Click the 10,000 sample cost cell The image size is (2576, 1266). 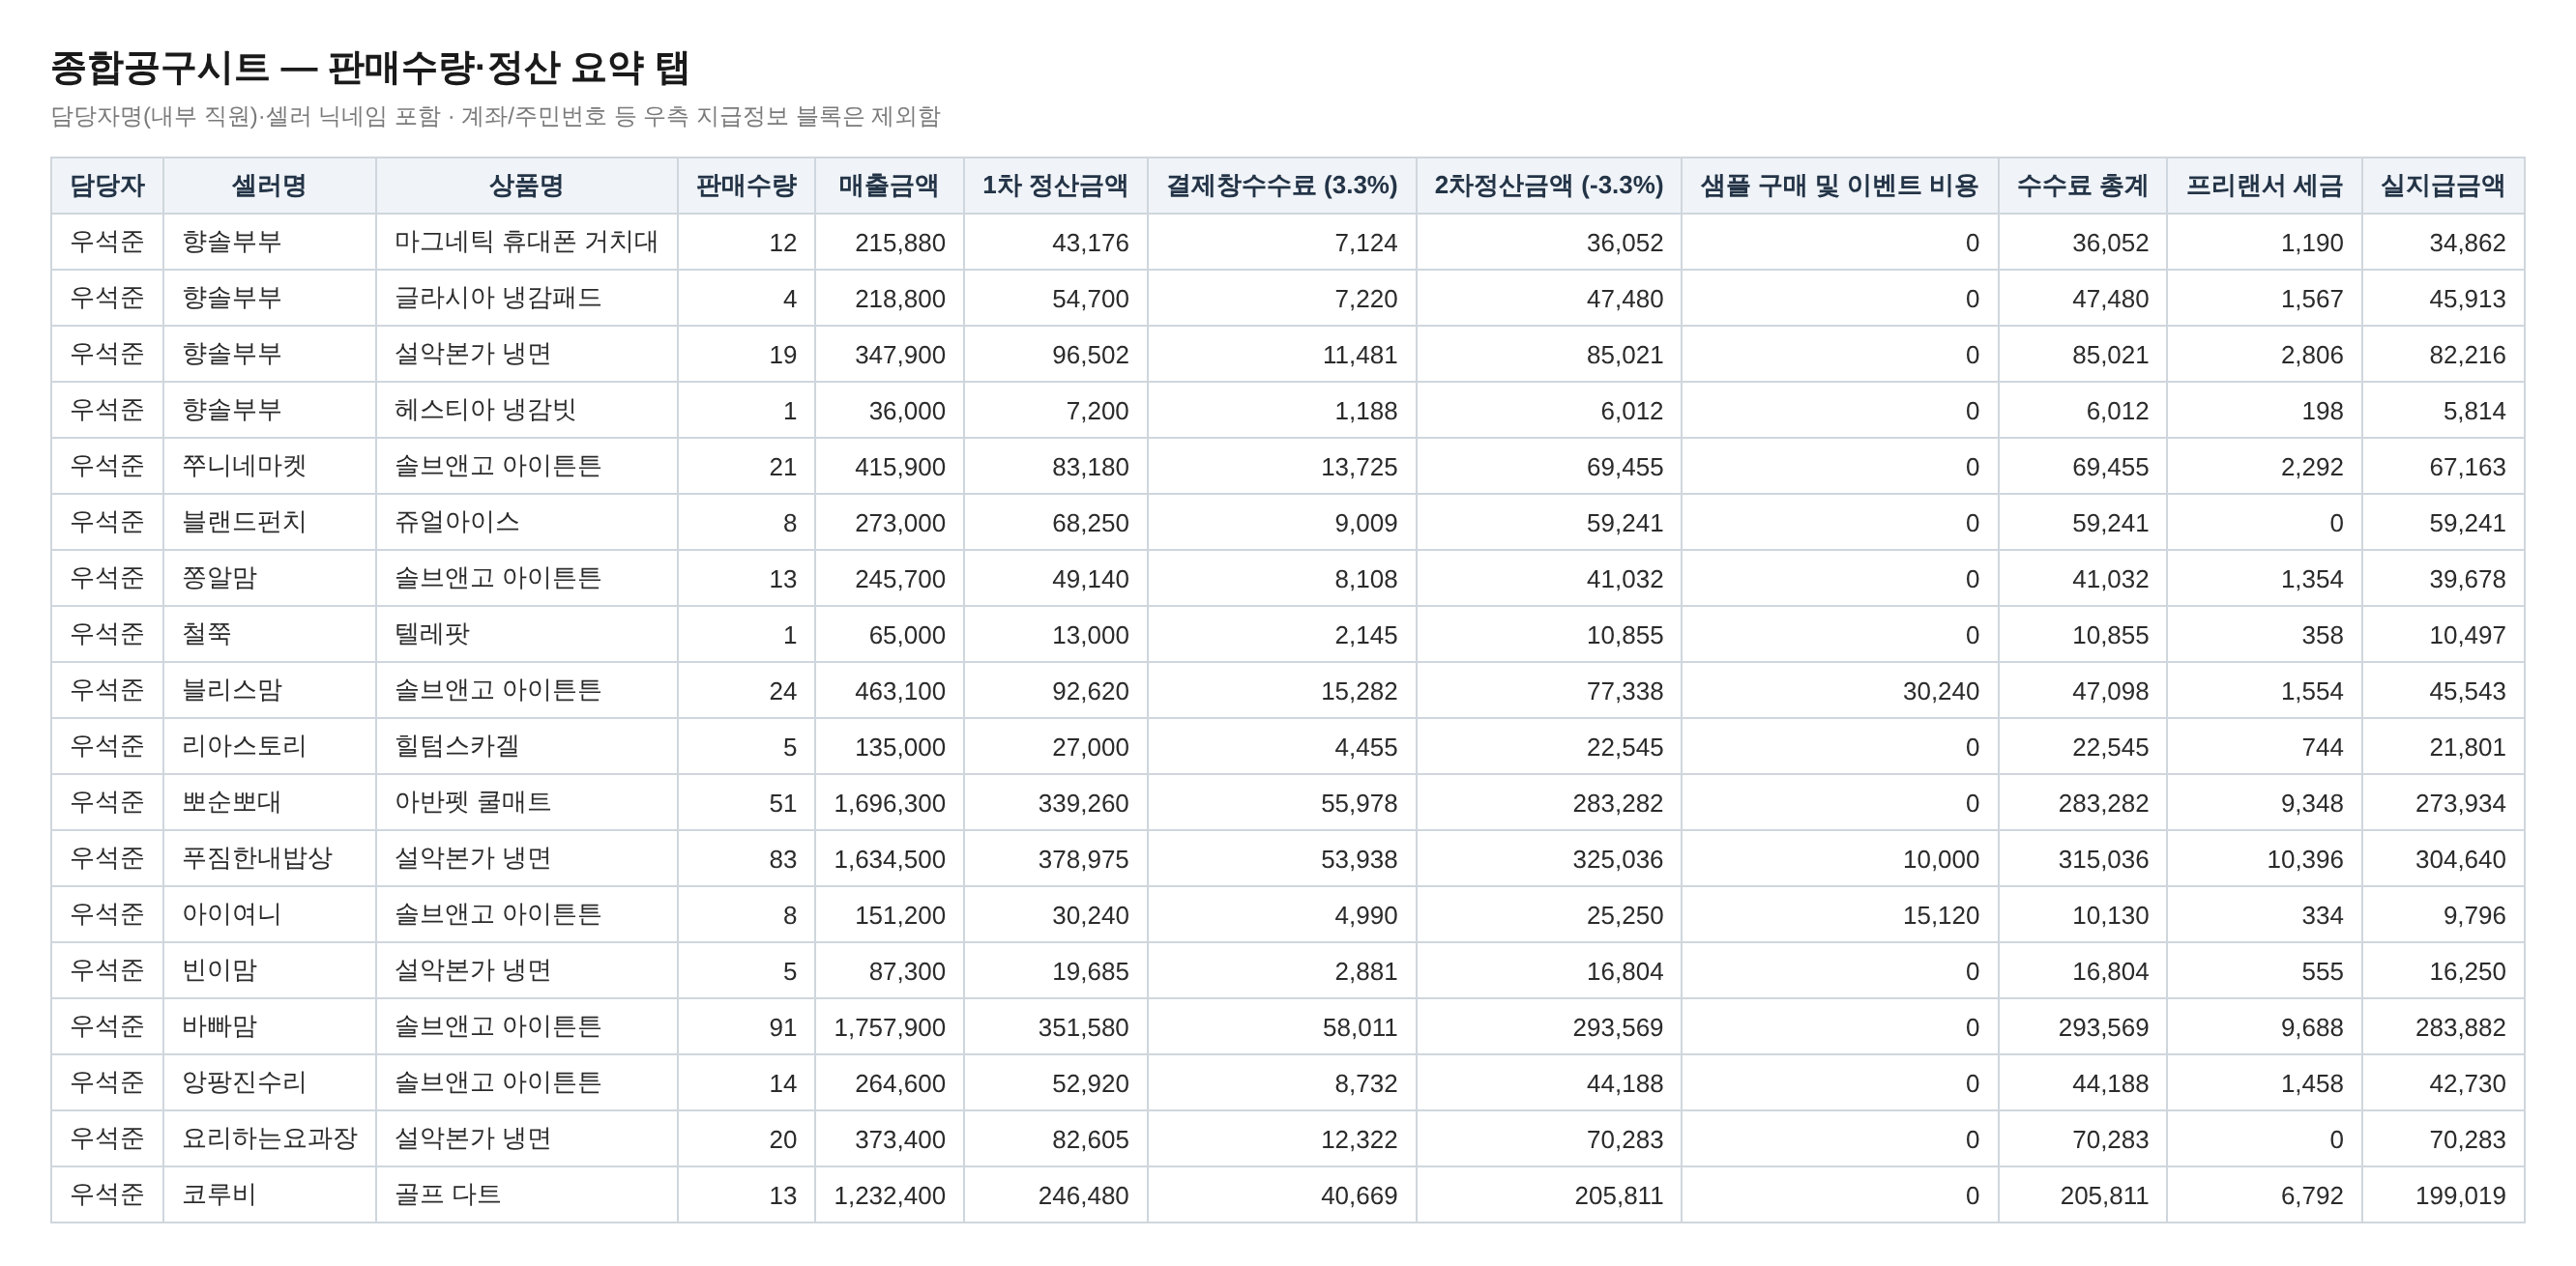(1839, 858)
